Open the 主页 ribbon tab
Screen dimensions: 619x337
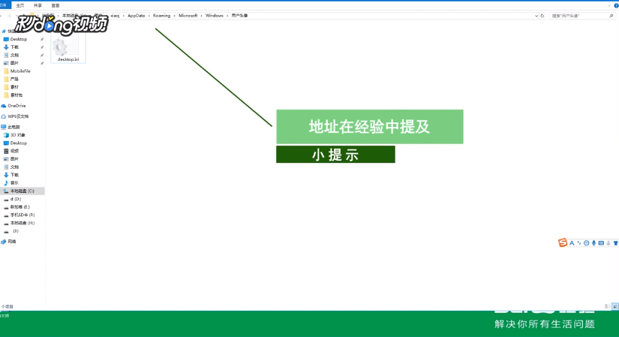pos(20,5)
